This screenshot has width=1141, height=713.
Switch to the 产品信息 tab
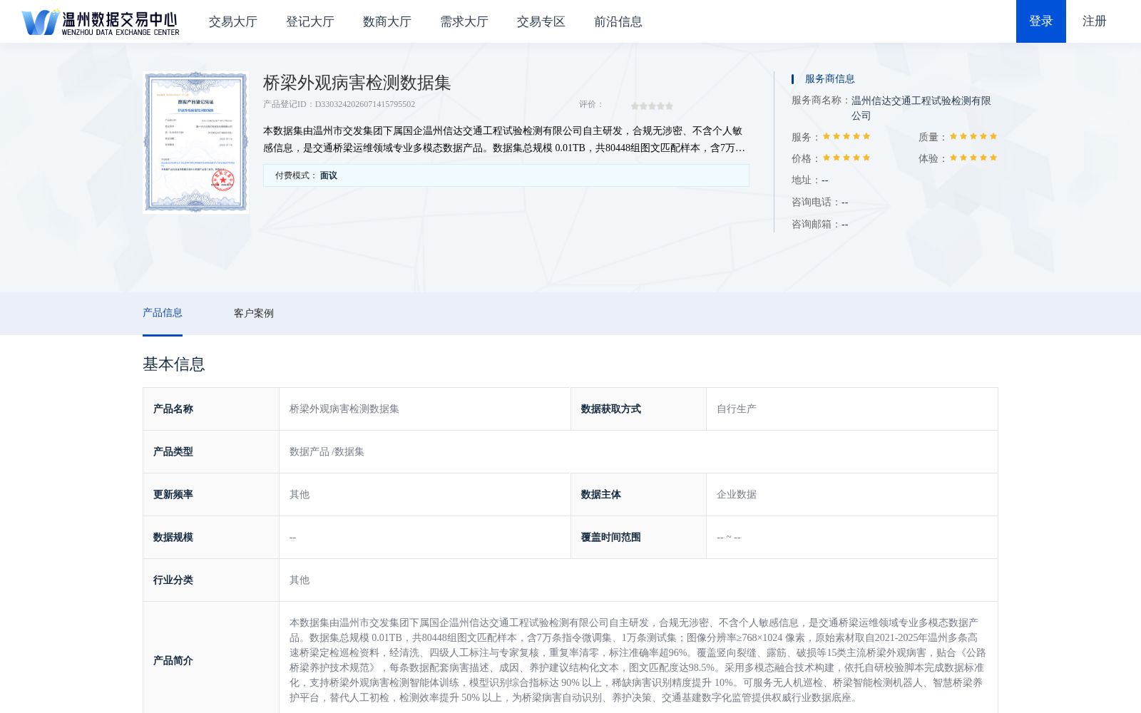pyautogui.click(x=163, y=313)
